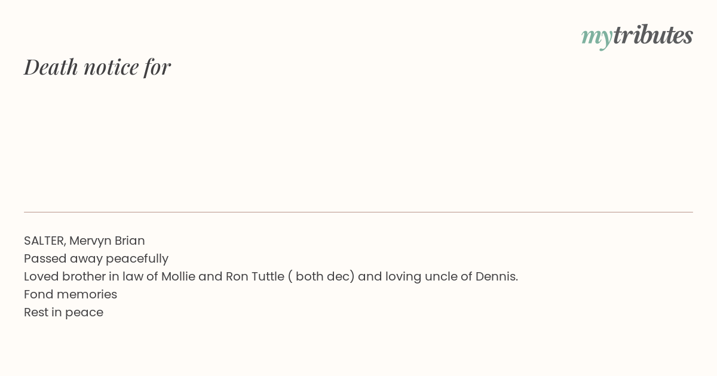
Task: Click the mytributes logo
Action: pos(637,36)
